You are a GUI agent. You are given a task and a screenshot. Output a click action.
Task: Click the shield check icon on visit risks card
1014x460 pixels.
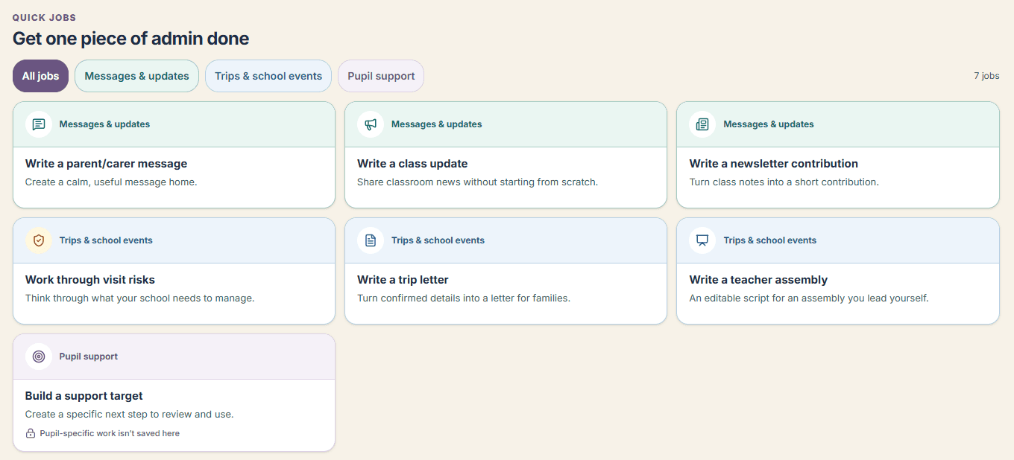(39, 240)
